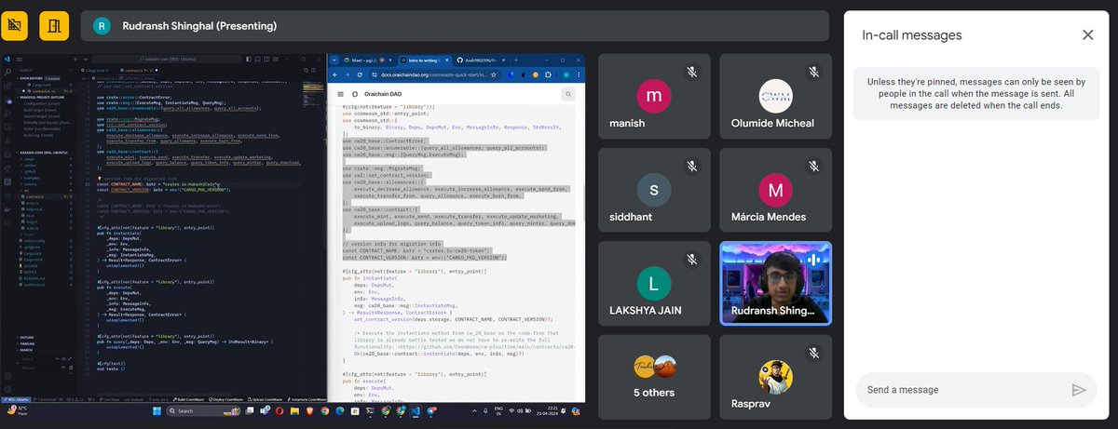
Task: Click the send message arrow icon
Action: (1079, 390)
